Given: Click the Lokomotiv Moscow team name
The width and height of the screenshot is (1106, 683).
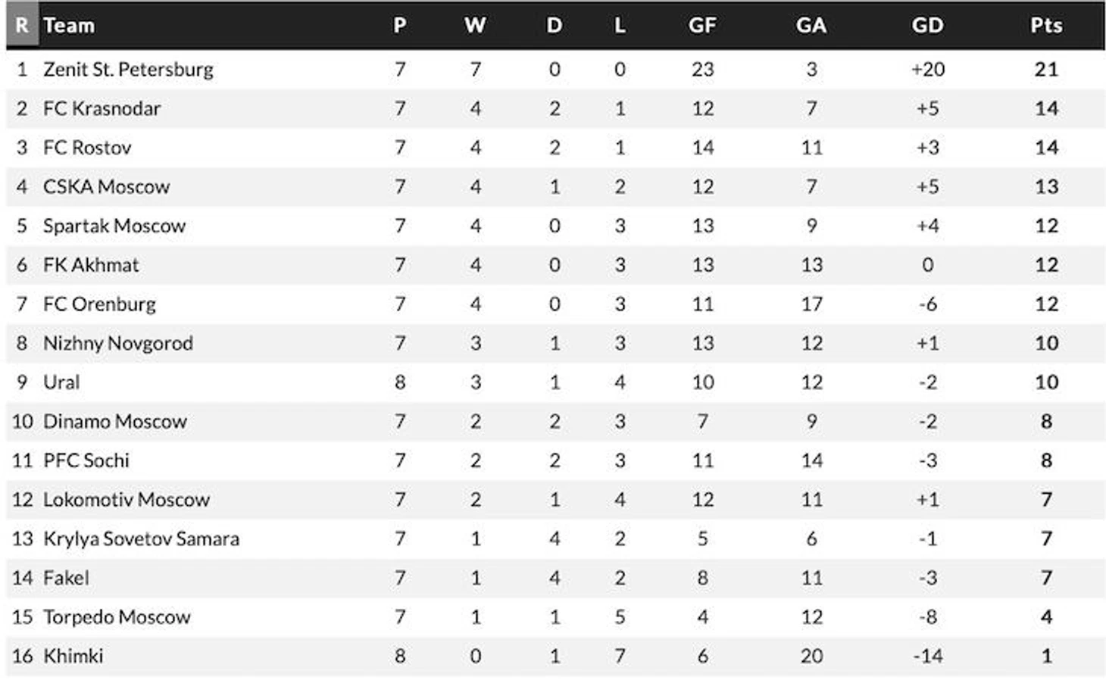Looking at the screenshot, I should click(x=127, y=500).
